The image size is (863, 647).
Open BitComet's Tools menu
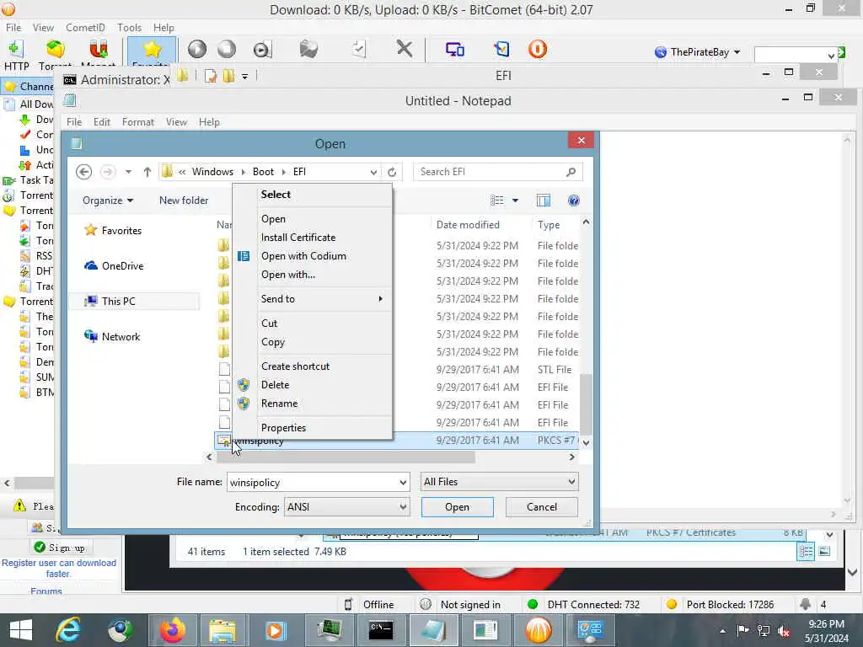click(x=129, y=28)
